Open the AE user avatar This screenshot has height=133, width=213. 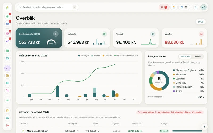(x=203, y=7)
